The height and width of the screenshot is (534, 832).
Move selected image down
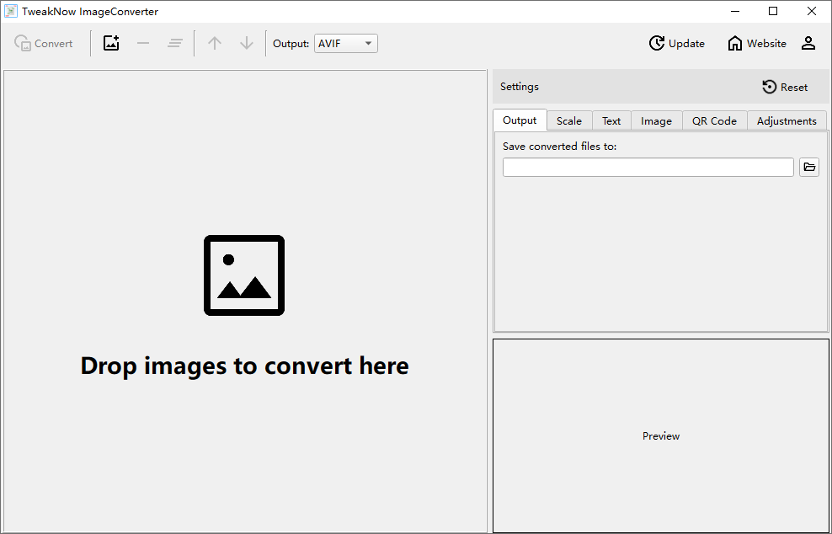click(x=246, y=42)
